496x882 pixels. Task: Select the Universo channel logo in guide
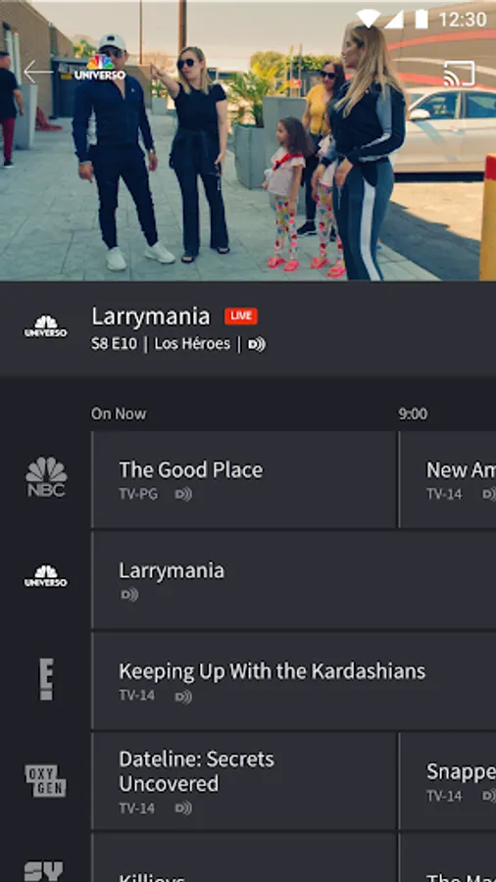click(x=45, y=576)
